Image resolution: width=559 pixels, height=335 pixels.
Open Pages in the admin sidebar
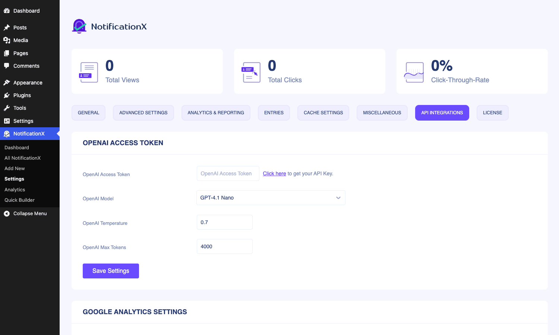click(30, 53)
